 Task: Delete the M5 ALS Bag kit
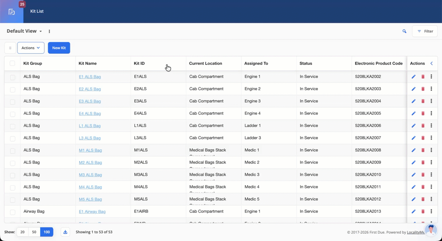(423, 199)
